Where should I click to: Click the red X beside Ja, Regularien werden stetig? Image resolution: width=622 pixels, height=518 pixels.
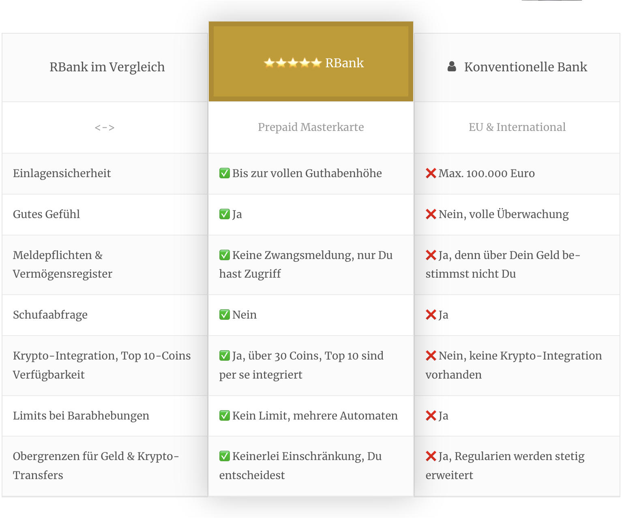pos(431,456)
